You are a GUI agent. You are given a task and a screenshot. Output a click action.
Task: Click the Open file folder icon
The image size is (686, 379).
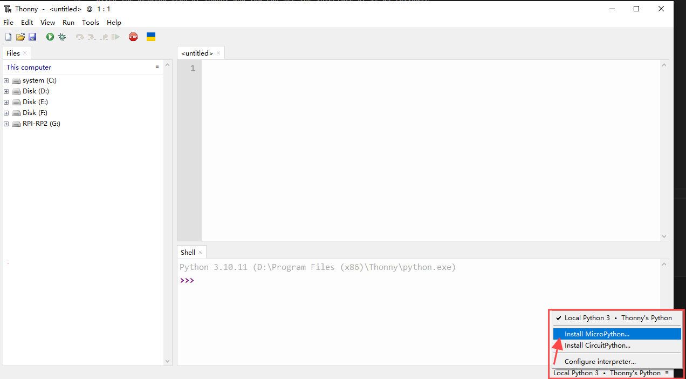click(20, 37)
